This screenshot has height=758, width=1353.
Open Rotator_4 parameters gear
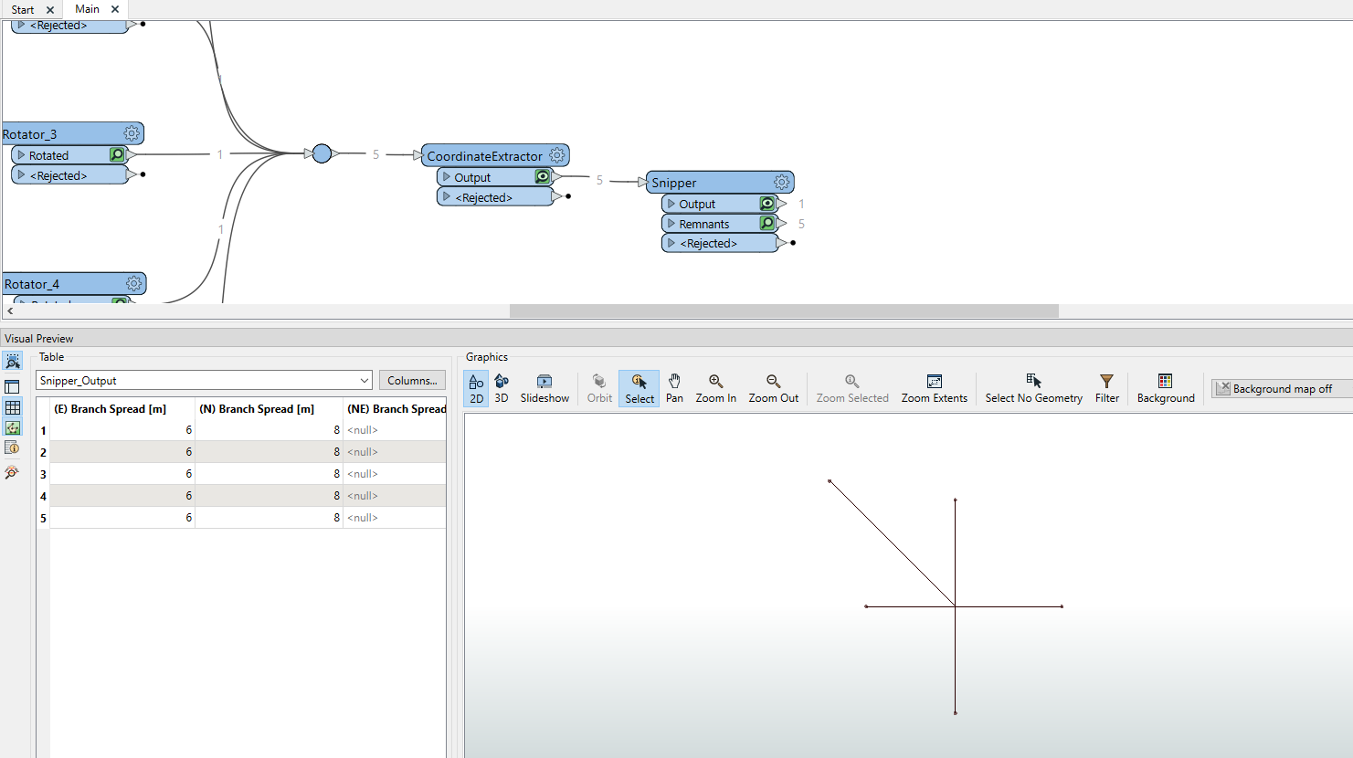133,283
